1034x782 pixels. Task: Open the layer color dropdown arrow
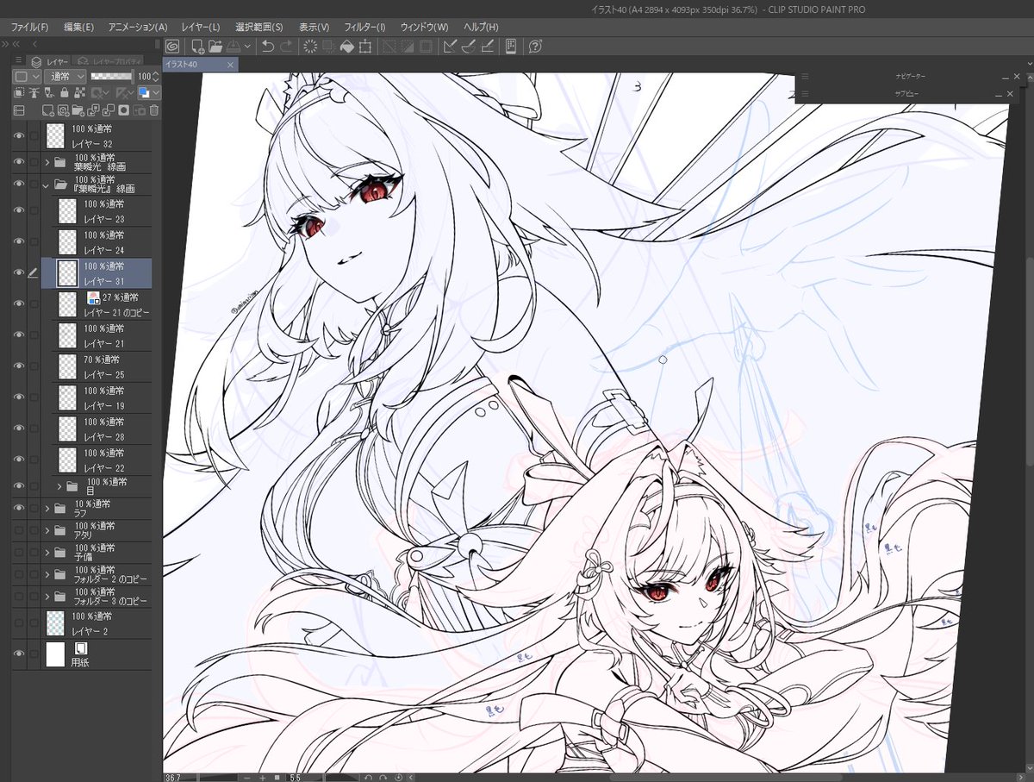click(x=156, y=93)
